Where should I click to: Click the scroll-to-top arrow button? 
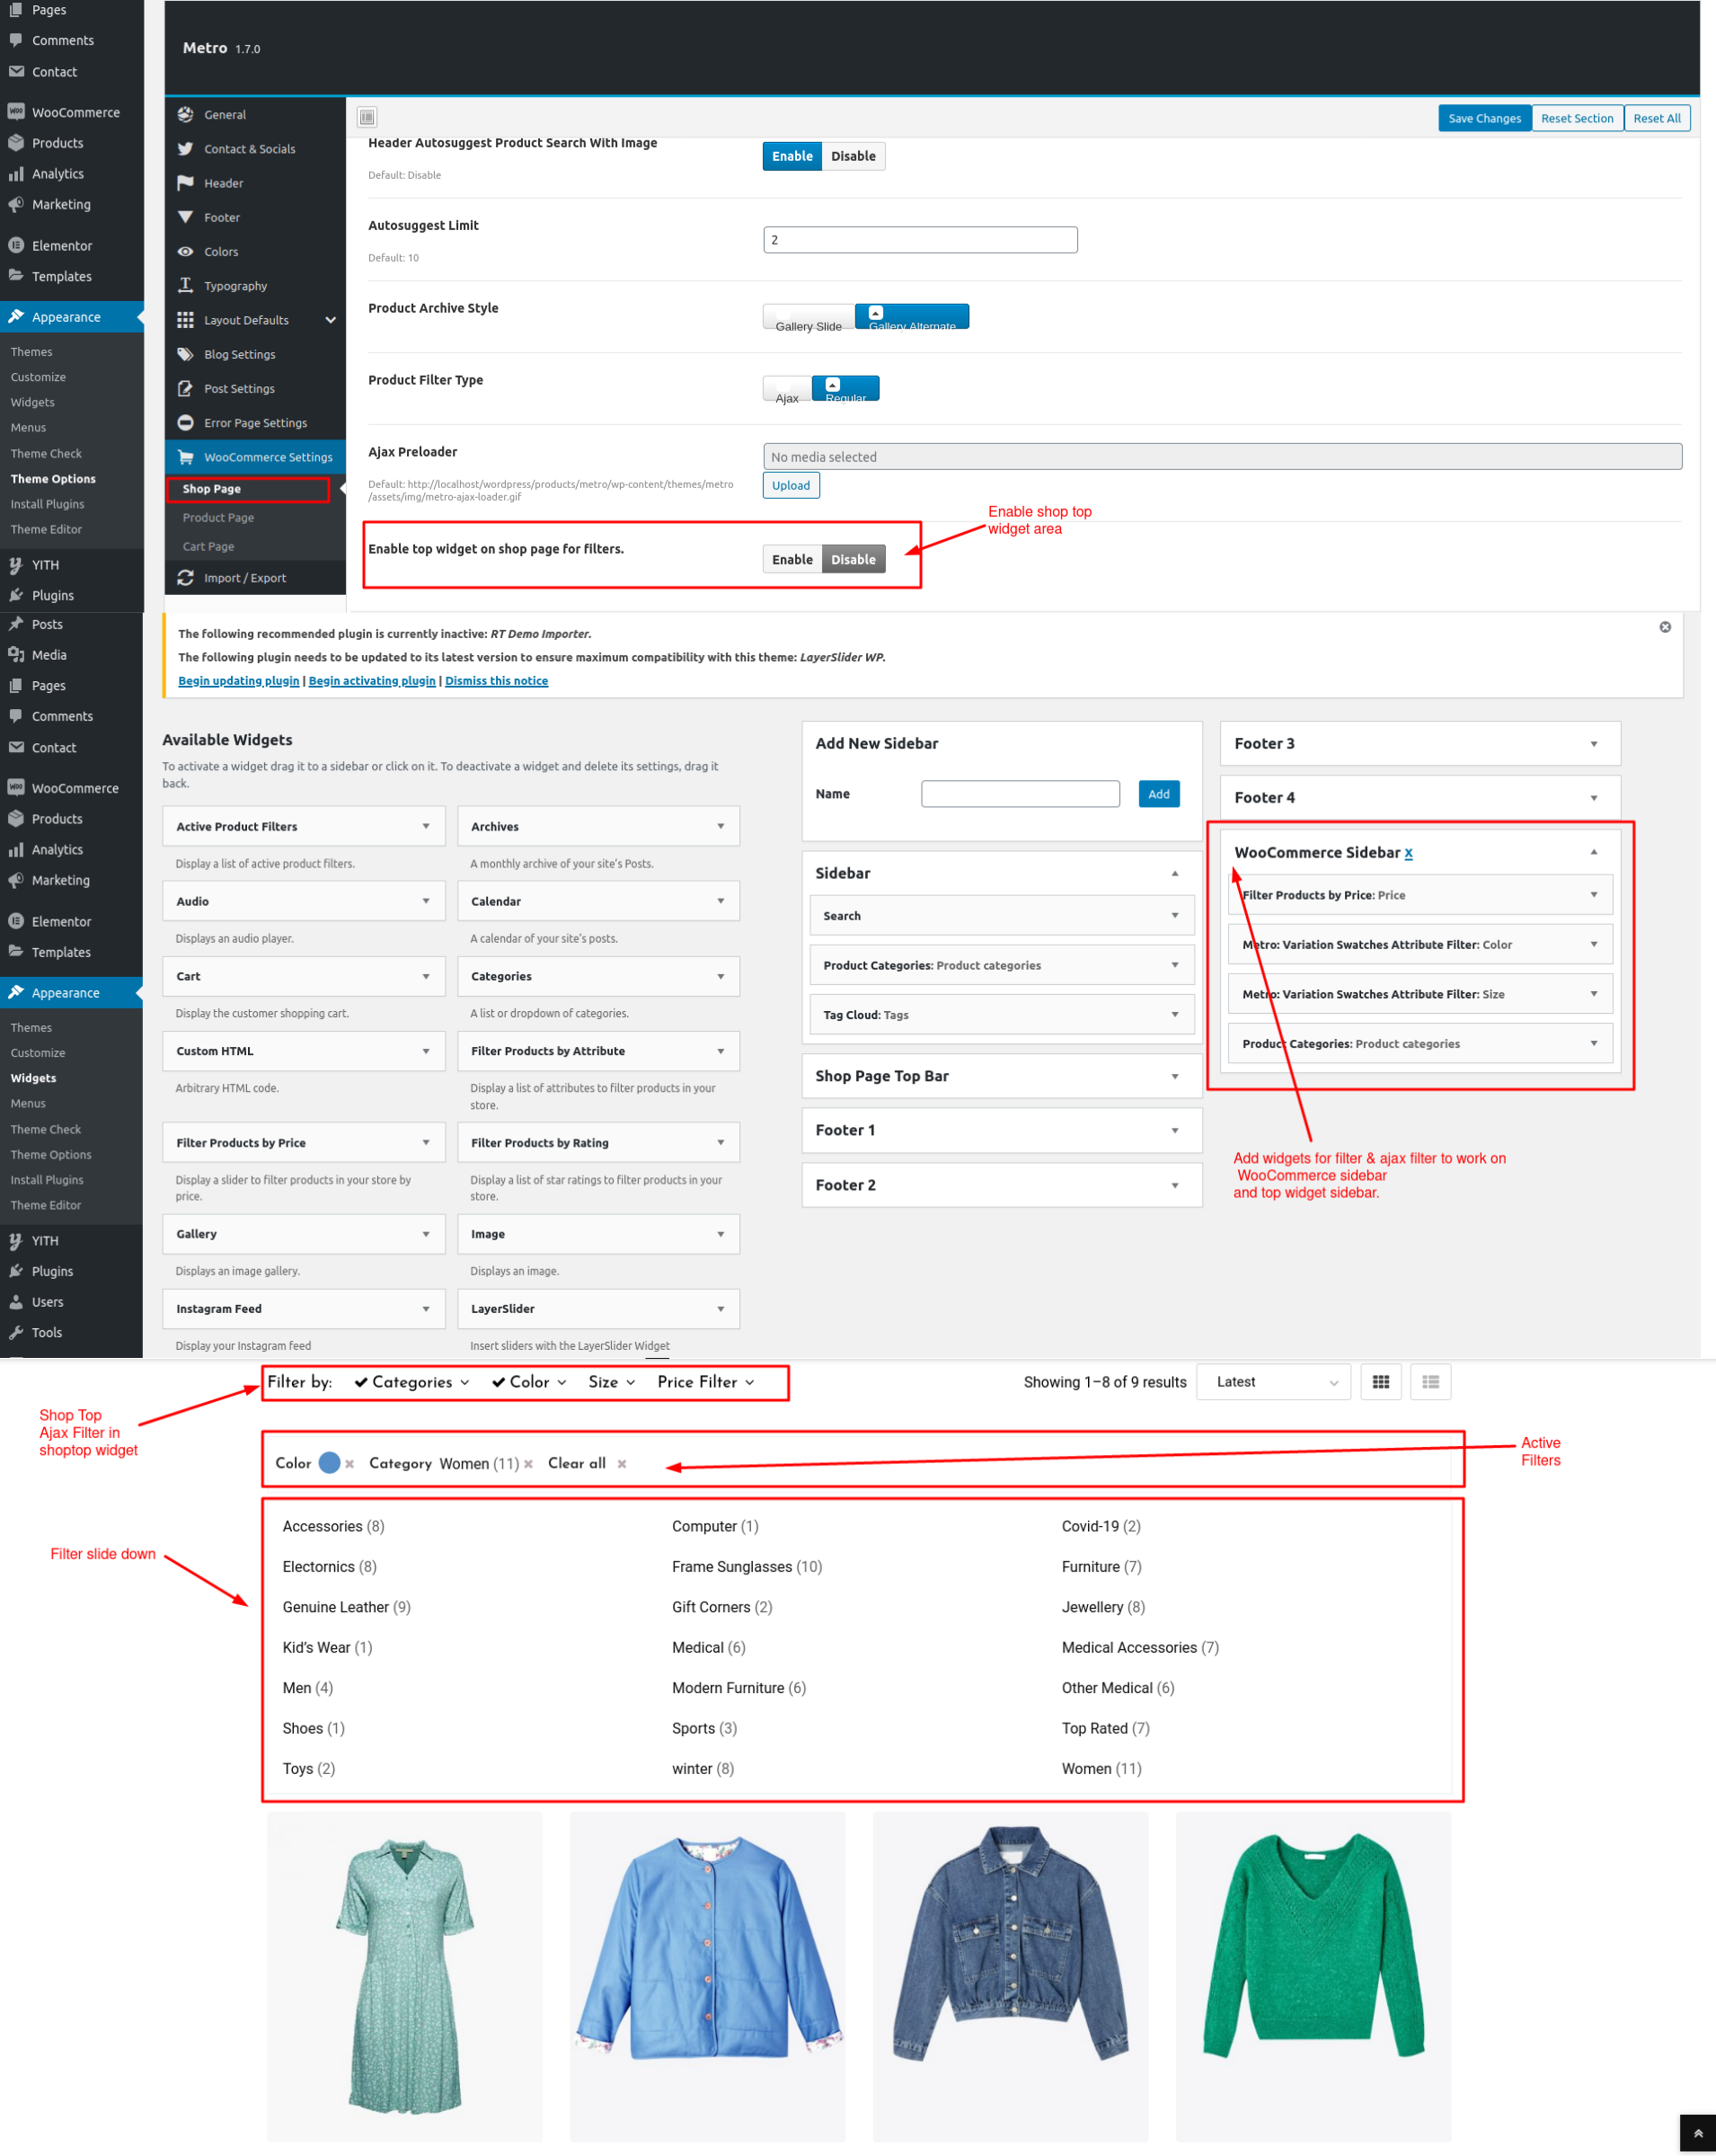pos(1697,2133)
